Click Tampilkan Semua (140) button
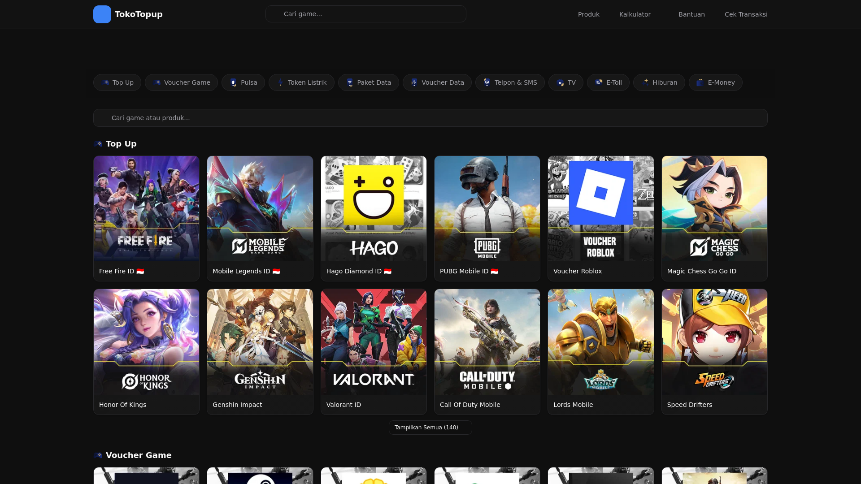This screenshot has height=484, width=861. tap(430, 428)
